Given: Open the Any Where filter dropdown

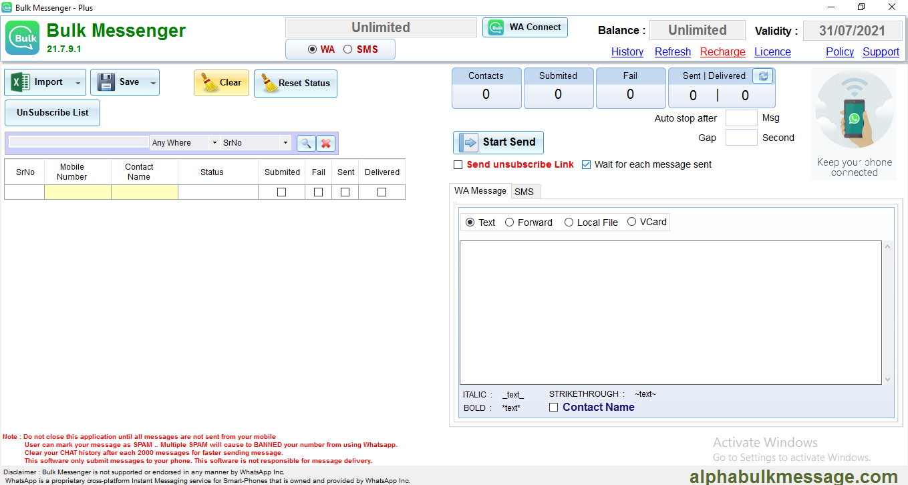Looking at the screenshot, I should tap(214, 143).
